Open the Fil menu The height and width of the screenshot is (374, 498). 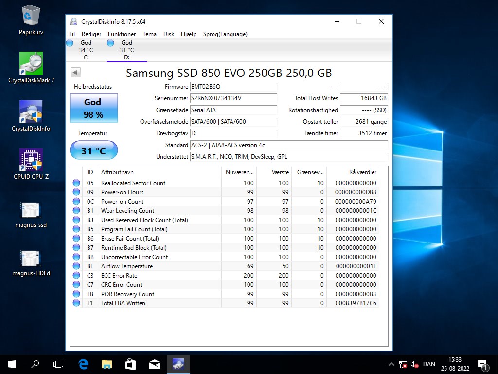point(72,34)
